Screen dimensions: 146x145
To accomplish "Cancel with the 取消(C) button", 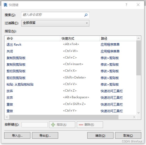I will [128, 135].
